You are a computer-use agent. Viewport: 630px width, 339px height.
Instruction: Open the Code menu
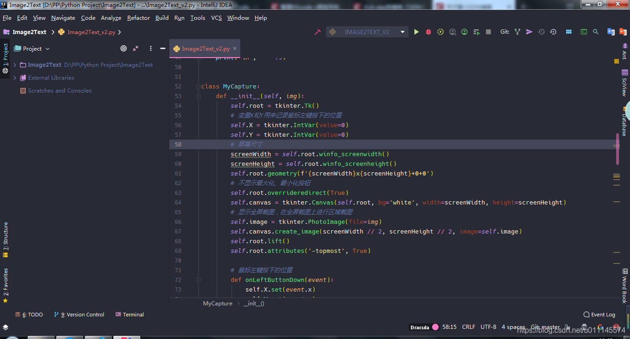tap(88, 18)
